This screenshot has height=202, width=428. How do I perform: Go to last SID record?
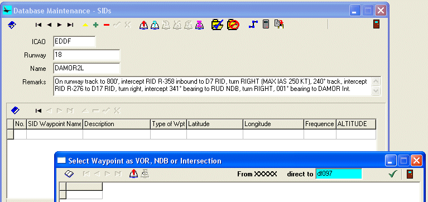tap(70, 25)
